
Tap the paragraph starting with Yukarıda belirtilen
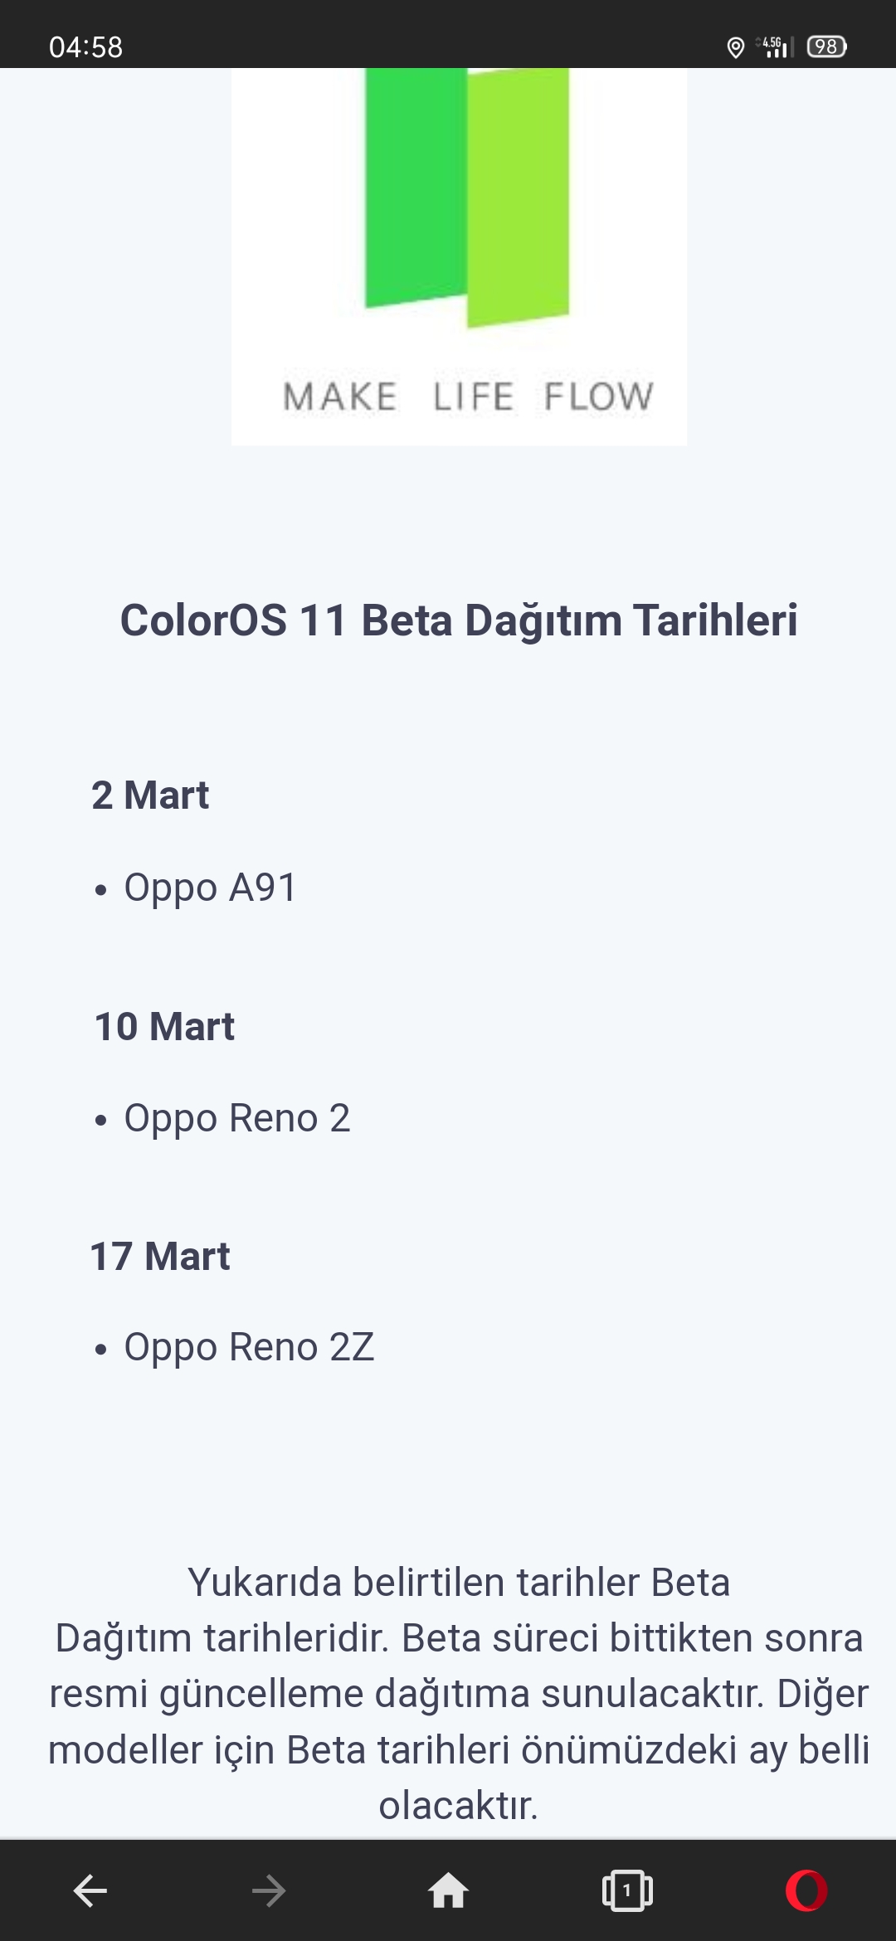[459, 1694]
